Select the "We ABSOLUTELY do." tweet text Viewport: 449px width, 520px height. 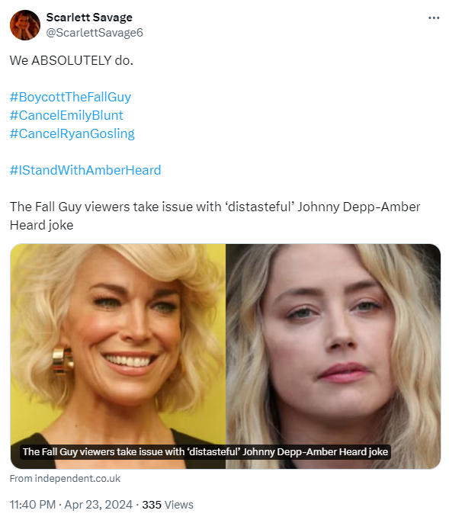click(72, 60)
